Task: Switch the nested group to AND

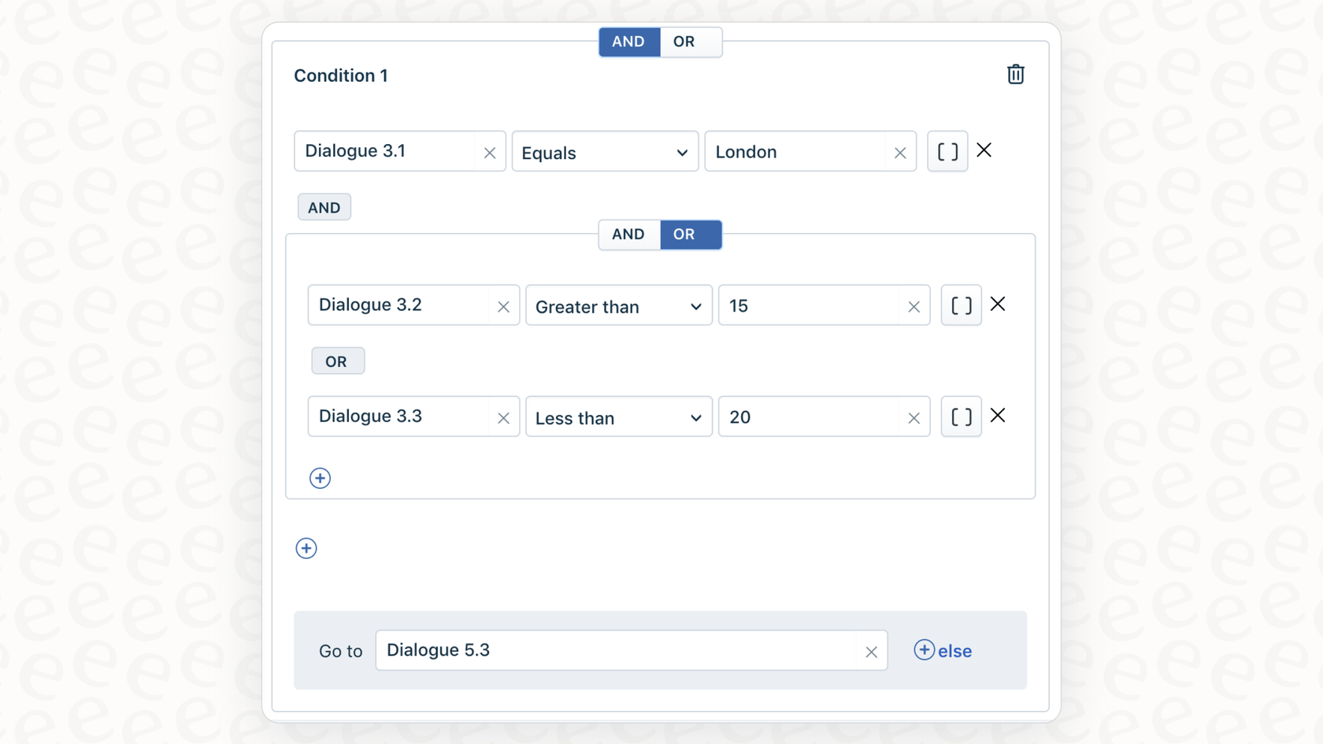Action: click(628, 235)
